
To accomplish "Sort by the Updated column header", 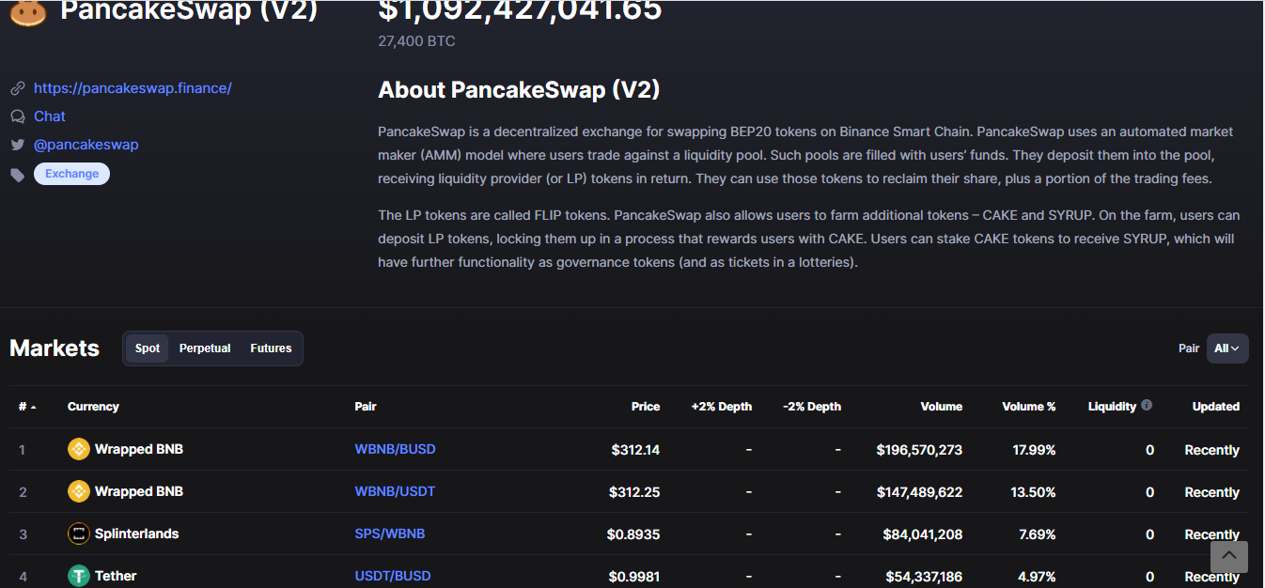I will [x=1216, y=407].
